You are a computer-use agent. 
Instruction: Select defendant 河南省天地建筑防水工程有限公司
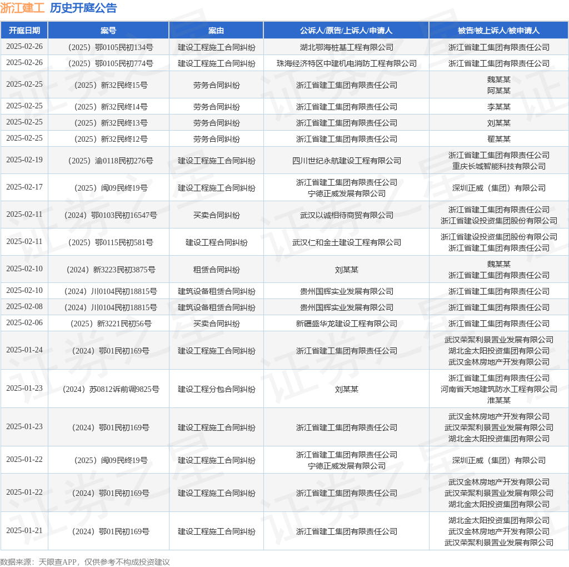click(498, 389)
